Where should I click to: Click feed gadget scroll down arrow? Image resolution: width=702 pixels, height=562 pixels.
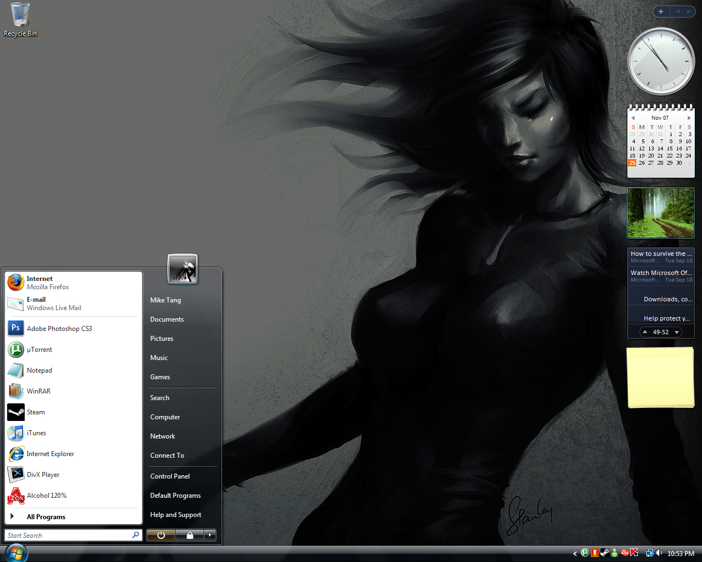click(677, 332)
